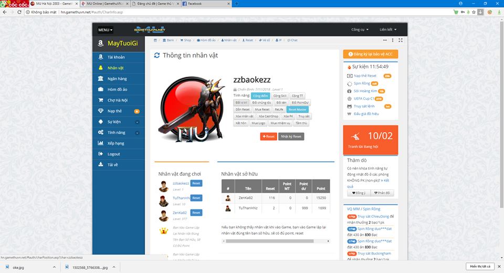This screenshot has width=504, height=273.
Task: Open Vé số breadcrumb link
Action: 264,40
